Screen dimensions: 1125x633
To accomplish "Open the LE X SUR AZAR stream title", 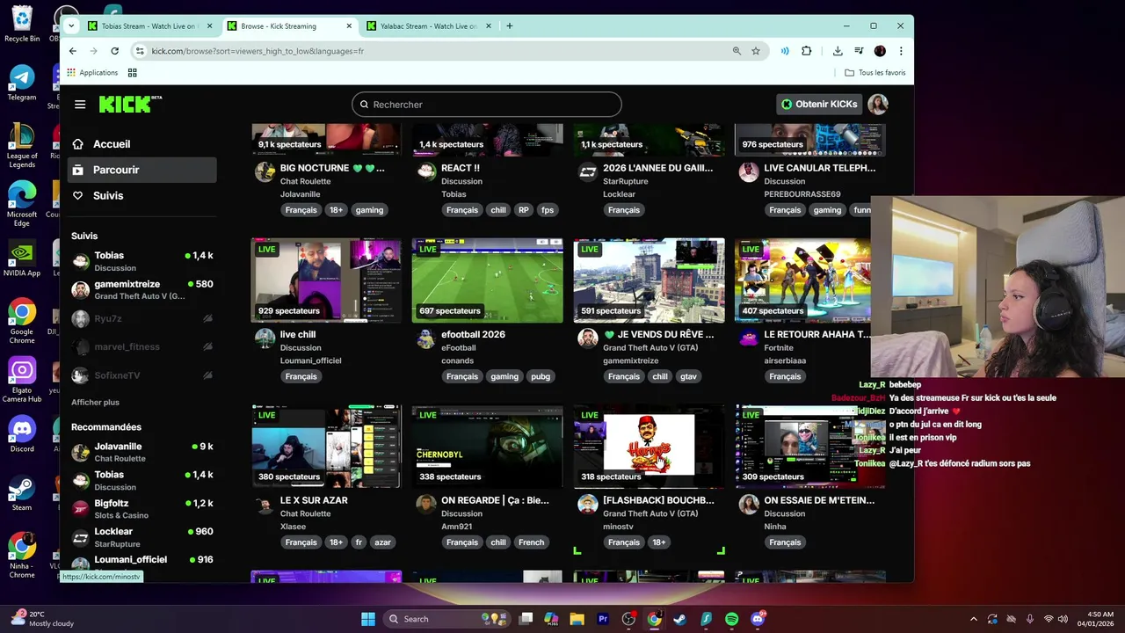I will pyautogui.click(x=314, y=500).
